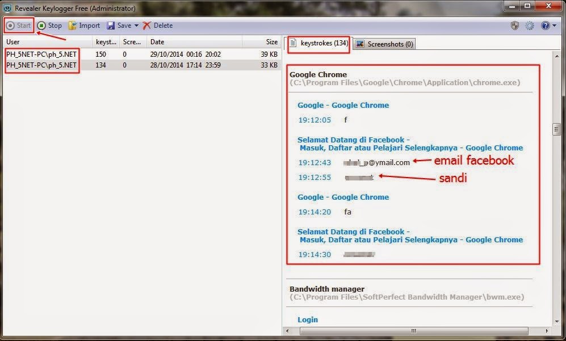Click the vertical scrollbar up arrow
The width and height of the screenshot is (566, 341).
pyautogui.click(x=556, y=56)
